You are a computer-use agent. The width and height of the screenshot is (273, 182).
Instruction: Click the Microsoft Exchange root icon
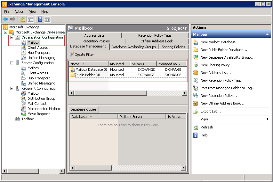[x=5, y=27]
